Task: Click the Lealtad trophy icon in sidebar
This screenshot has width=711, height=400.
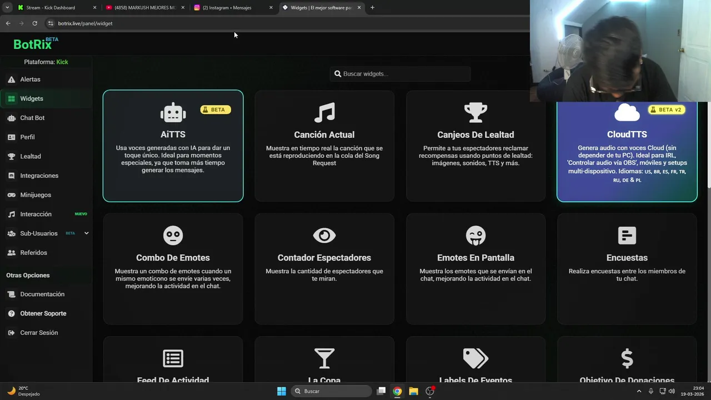Action: [11, 157]
